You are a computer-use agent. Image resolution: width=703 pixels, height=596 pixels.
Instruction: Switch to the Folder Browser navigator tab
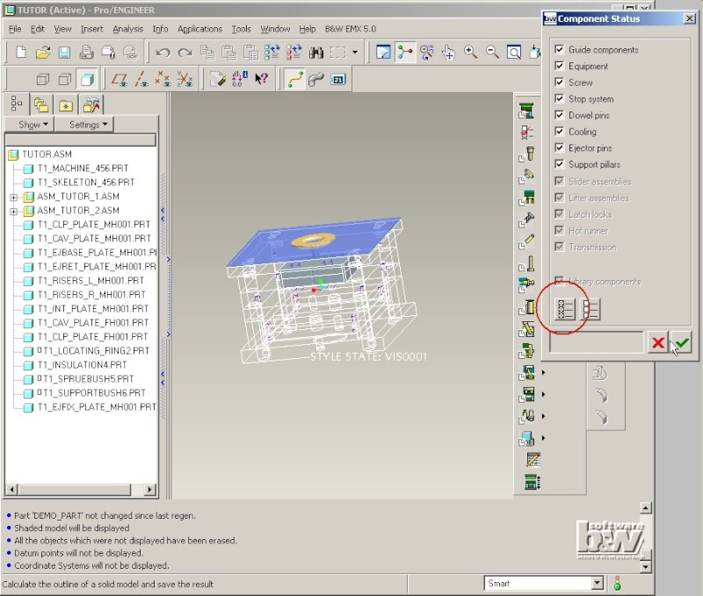coord(40,104)
